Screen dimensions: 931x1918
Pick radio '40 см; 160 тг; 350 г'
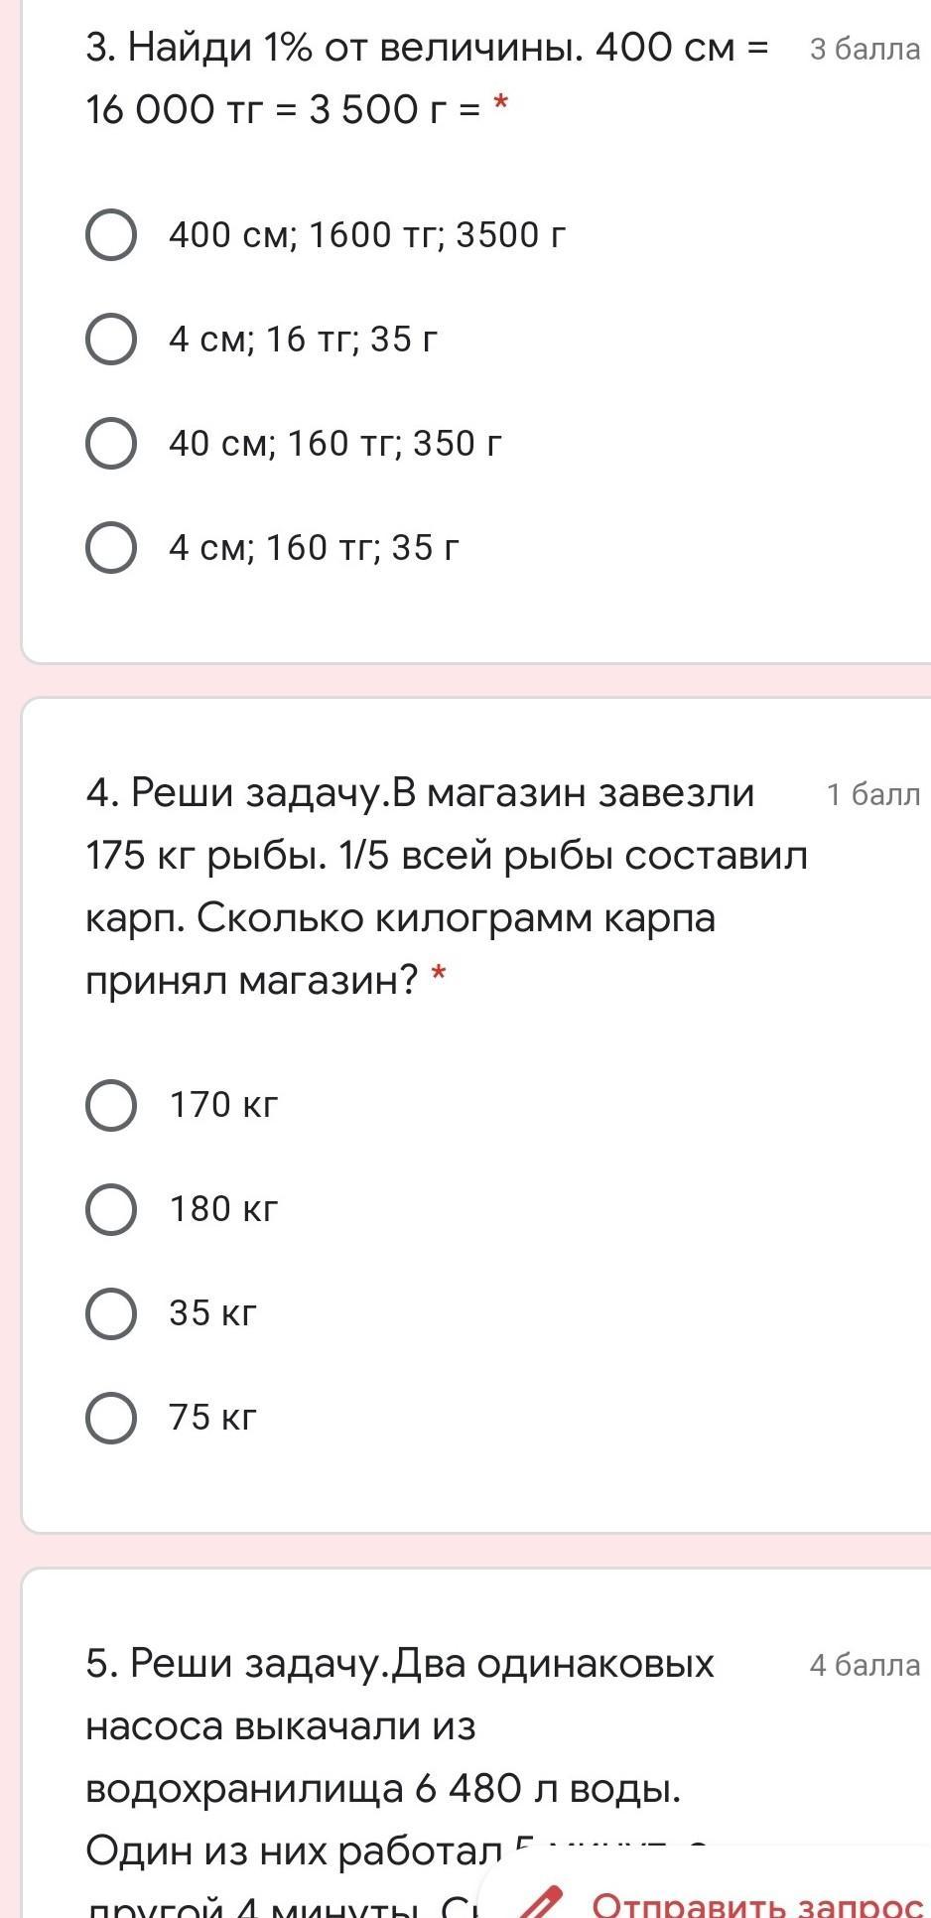[111, 443]
